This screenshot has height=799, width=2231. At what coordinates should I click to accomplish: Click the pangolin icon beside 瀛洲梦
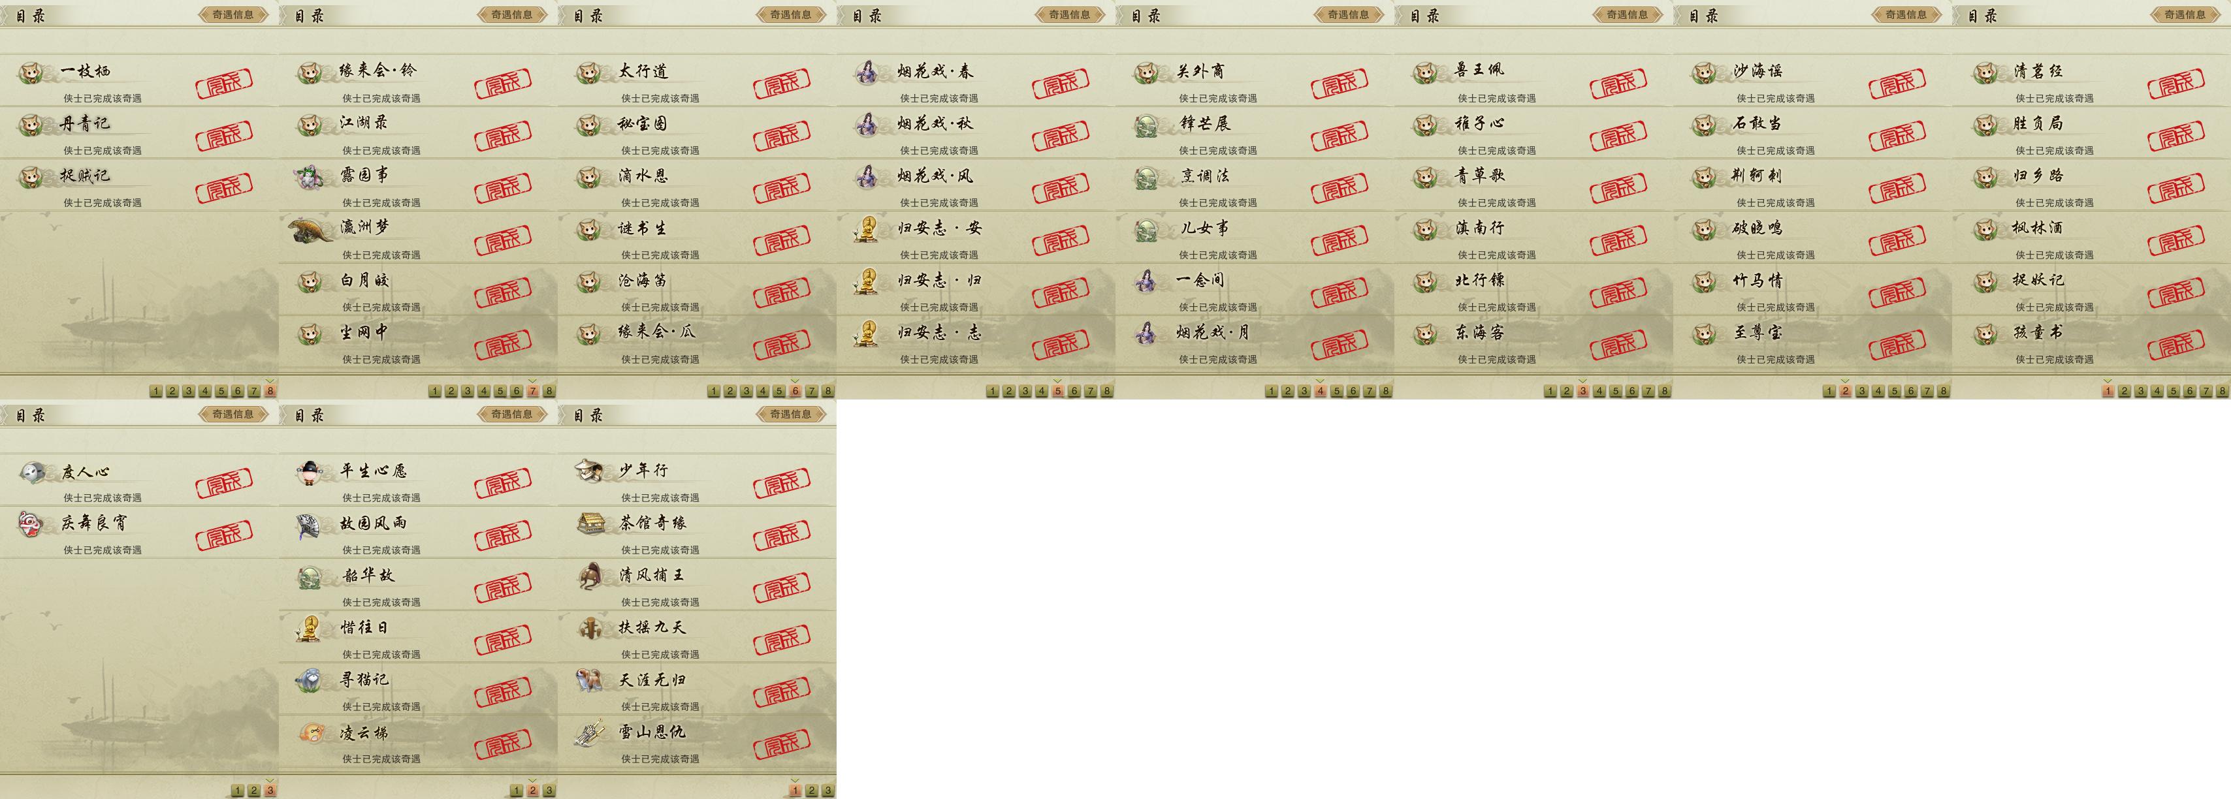[x=310, y=229]
